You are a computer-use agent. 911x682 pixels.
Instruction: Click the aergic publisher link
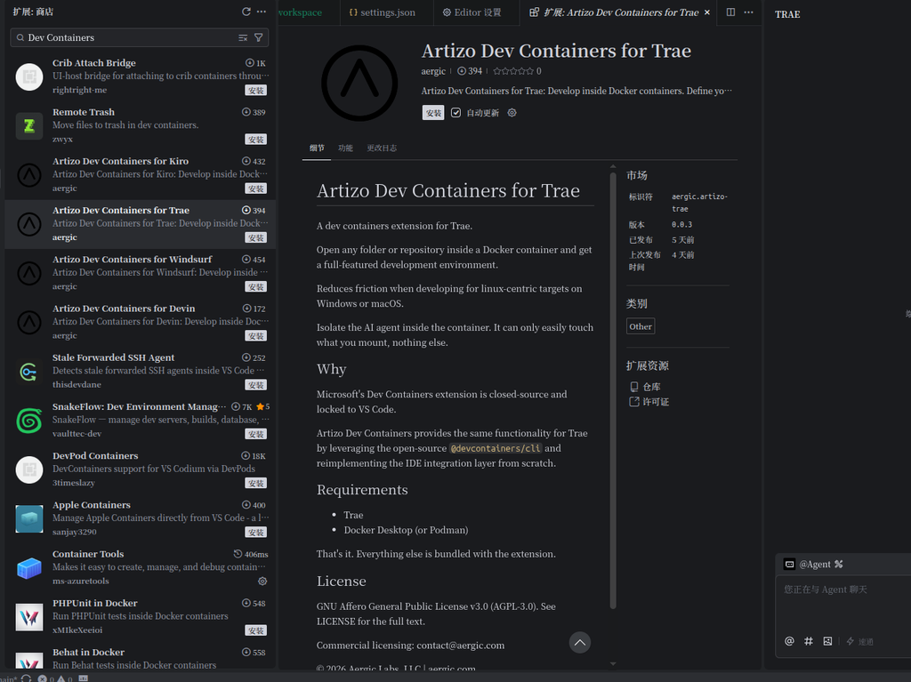pyautogui.click(x=433, y=71)
